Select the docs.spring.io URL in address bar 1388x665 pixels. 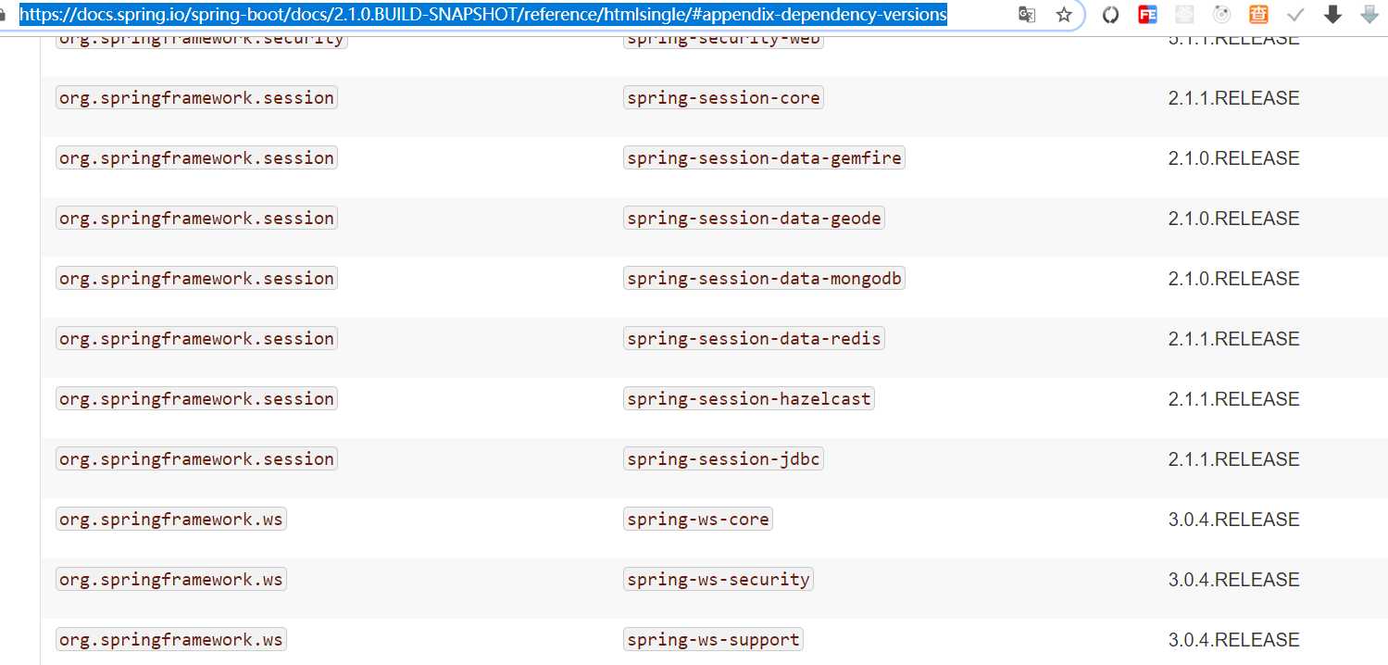click(x=482, y=15)
